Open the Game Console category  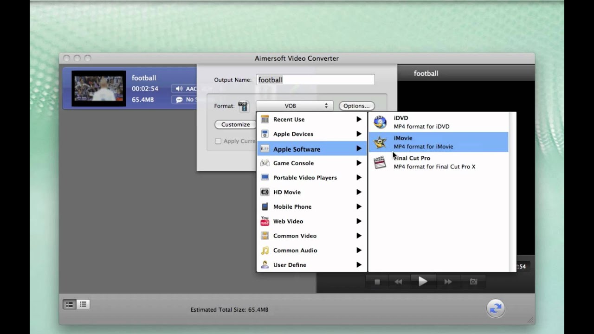tap(293, 163)
